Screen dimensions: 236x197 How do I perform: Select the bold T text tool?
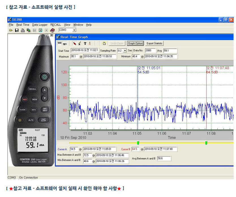[x=85, y=43]
